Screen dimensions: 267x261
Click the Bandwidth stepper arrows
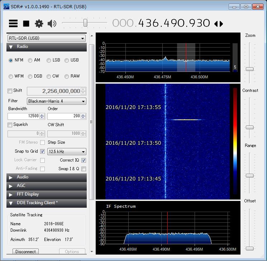coord(42,116)
